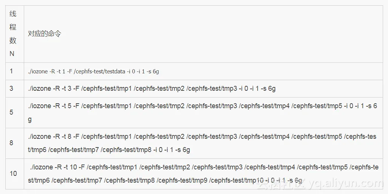Select the thread count "8" cell

pos(12,143)
